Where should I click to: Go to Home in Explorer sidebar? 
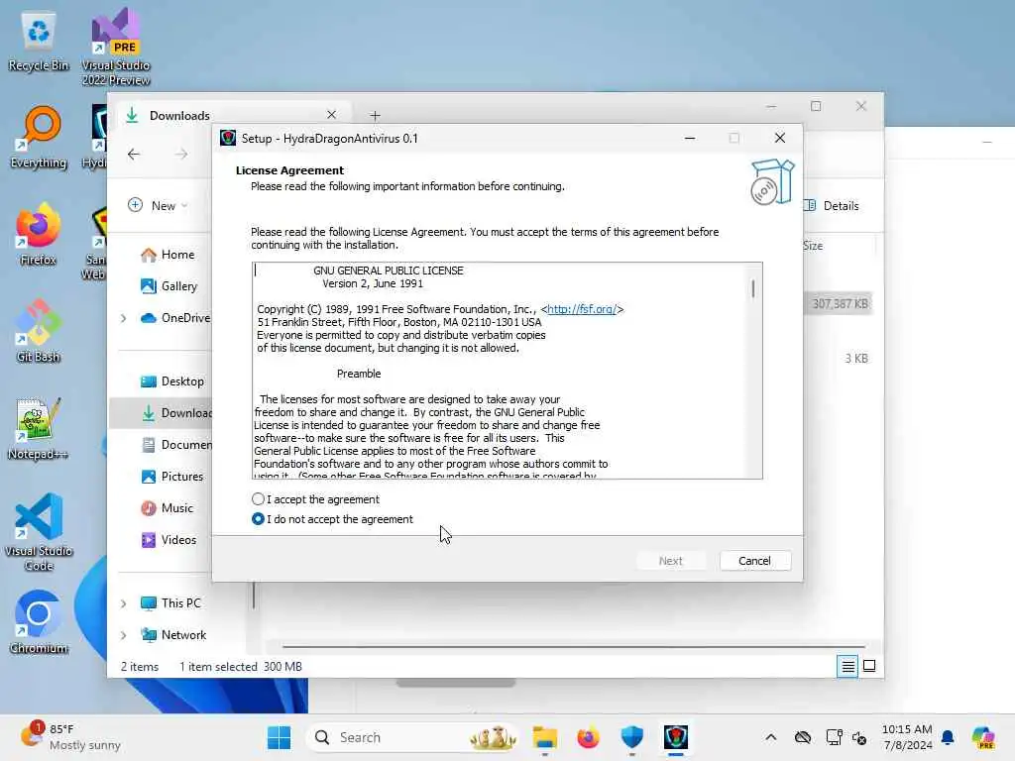(168, 255)
